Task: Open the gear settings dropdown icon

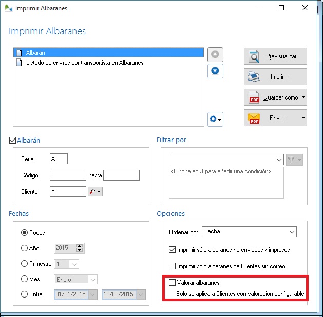Action: pyautogui.click(x=215, y=119)
